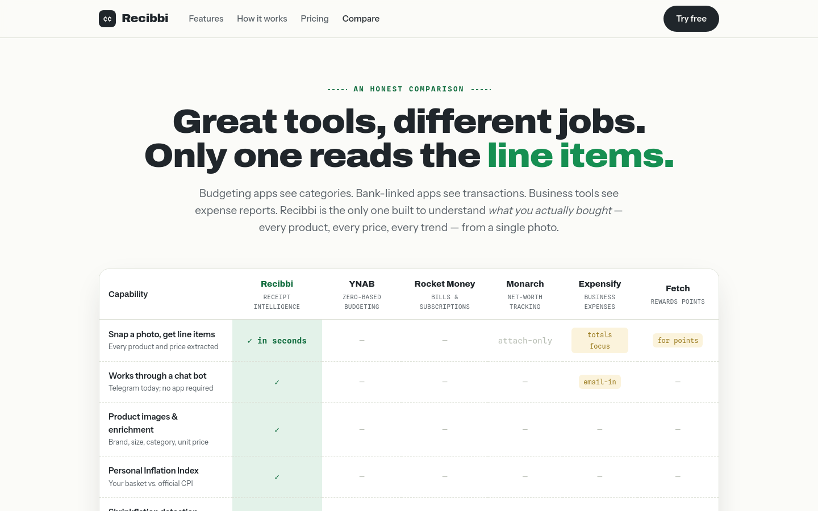This screenshot has height=511, width=818.
Task: Select the YNAB column header
Action: point(362,294)
